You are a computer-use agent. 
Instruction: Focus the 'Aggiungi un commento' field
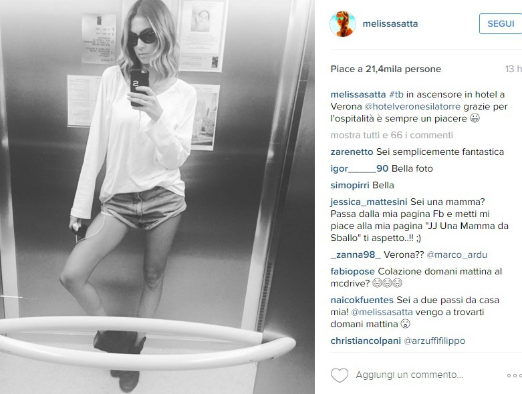(x=410, y=375)
